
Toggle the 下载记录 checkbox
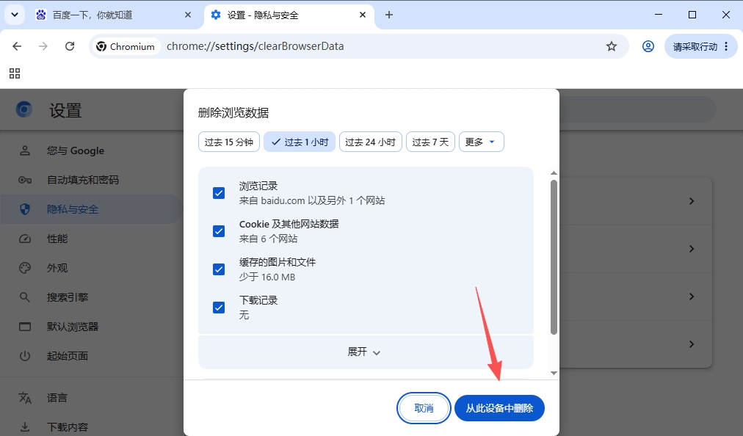(219, 308)
